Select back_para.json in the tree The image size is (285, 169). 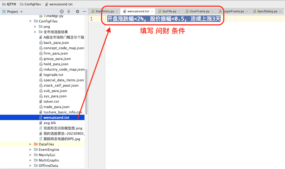56,43
